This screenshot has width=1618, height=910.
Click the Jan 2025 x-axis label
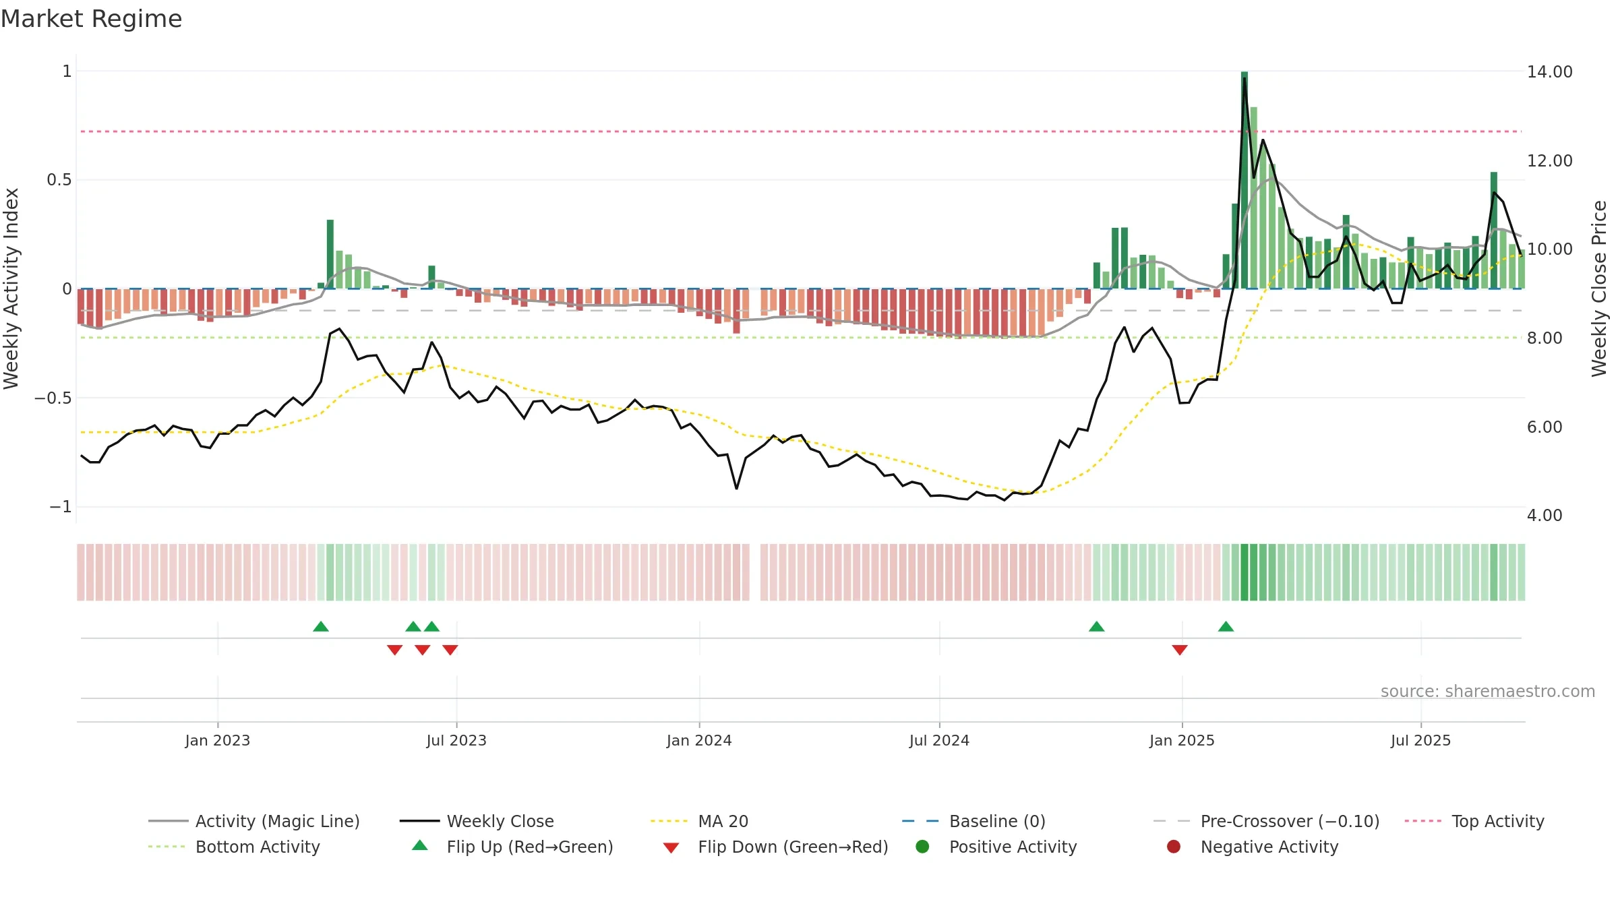(x=1182, y=740)
